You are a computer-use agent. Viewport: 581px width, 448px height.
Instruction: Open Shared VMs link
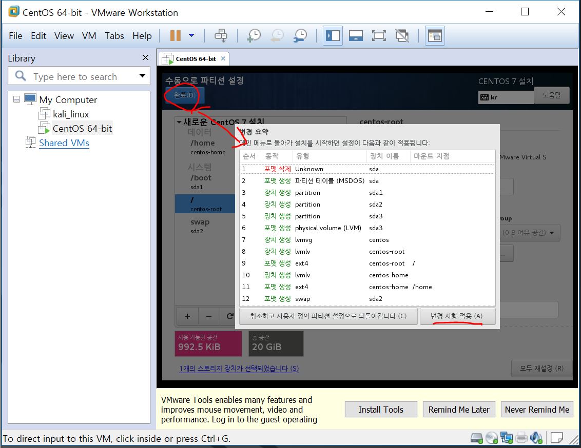(64, 143)
